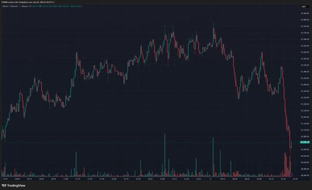Click the Bitcoin / TetherUS symbol title
This screenshot has width=312, height=190.
click(x=10, y=6)
